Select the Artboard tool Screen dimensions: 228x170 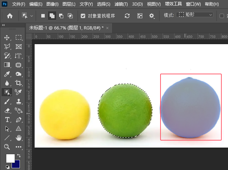(18, 65)
